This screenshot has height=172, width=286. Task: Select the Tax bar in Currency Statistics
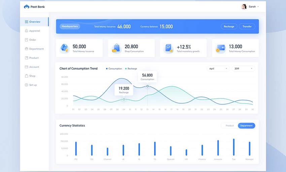coord(234,147)
